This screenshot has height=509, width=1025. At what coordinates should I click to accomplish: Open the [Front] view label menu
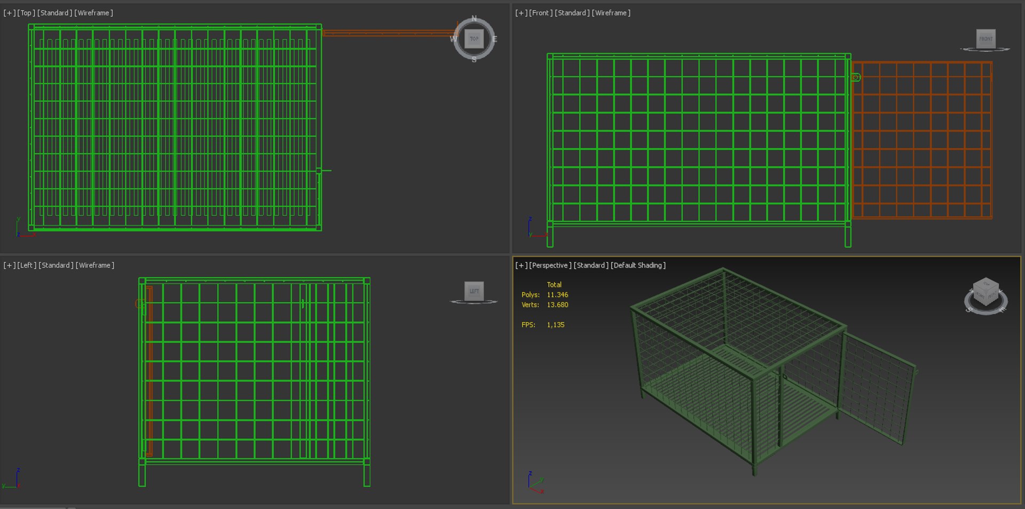(x=541, y=13)
